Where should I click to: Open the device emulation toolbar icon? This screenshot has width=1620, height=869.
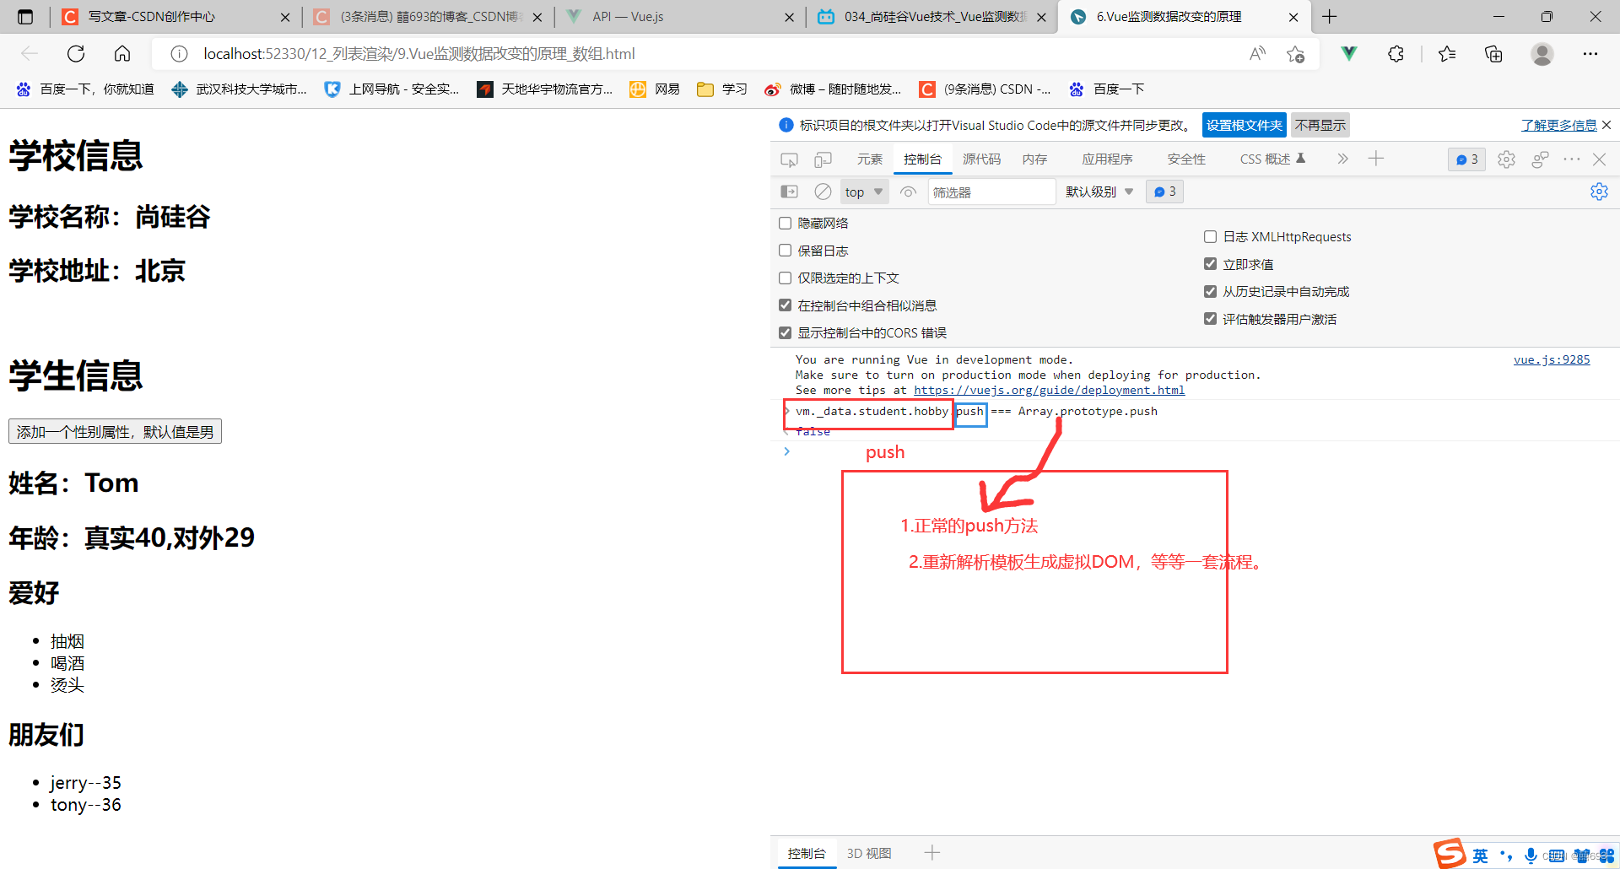pos(823,159)
